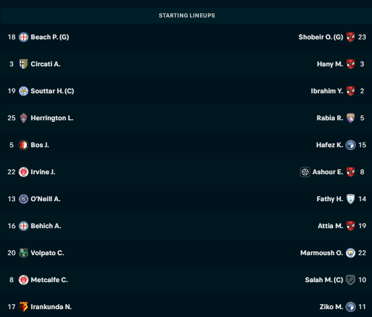Open player Souttar H. (C)
This screenshot has width=372, height=317.
point(52,91)
